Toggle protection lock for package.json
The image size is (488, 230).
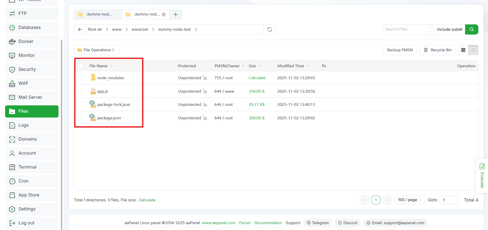tap(205, 118)
